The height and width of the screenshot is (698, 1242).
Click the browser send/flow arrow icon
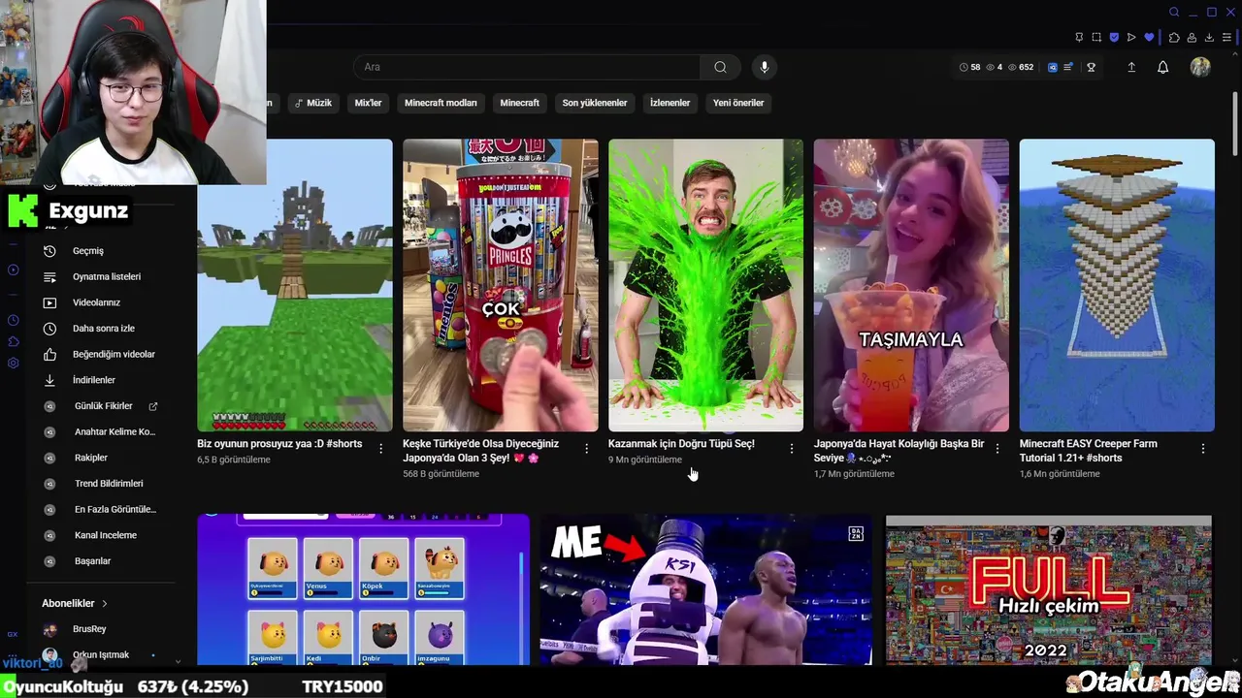[1131, 38]
